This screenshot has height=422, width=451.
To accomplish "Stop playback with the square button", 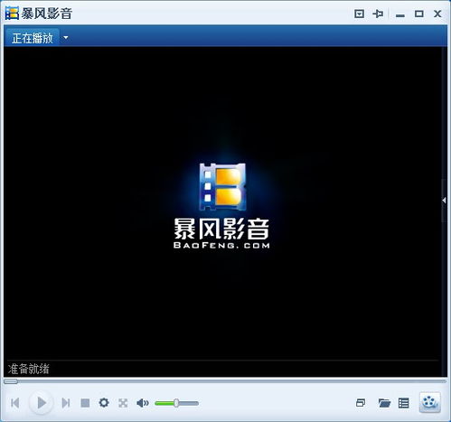I will [x=85, y=403].
